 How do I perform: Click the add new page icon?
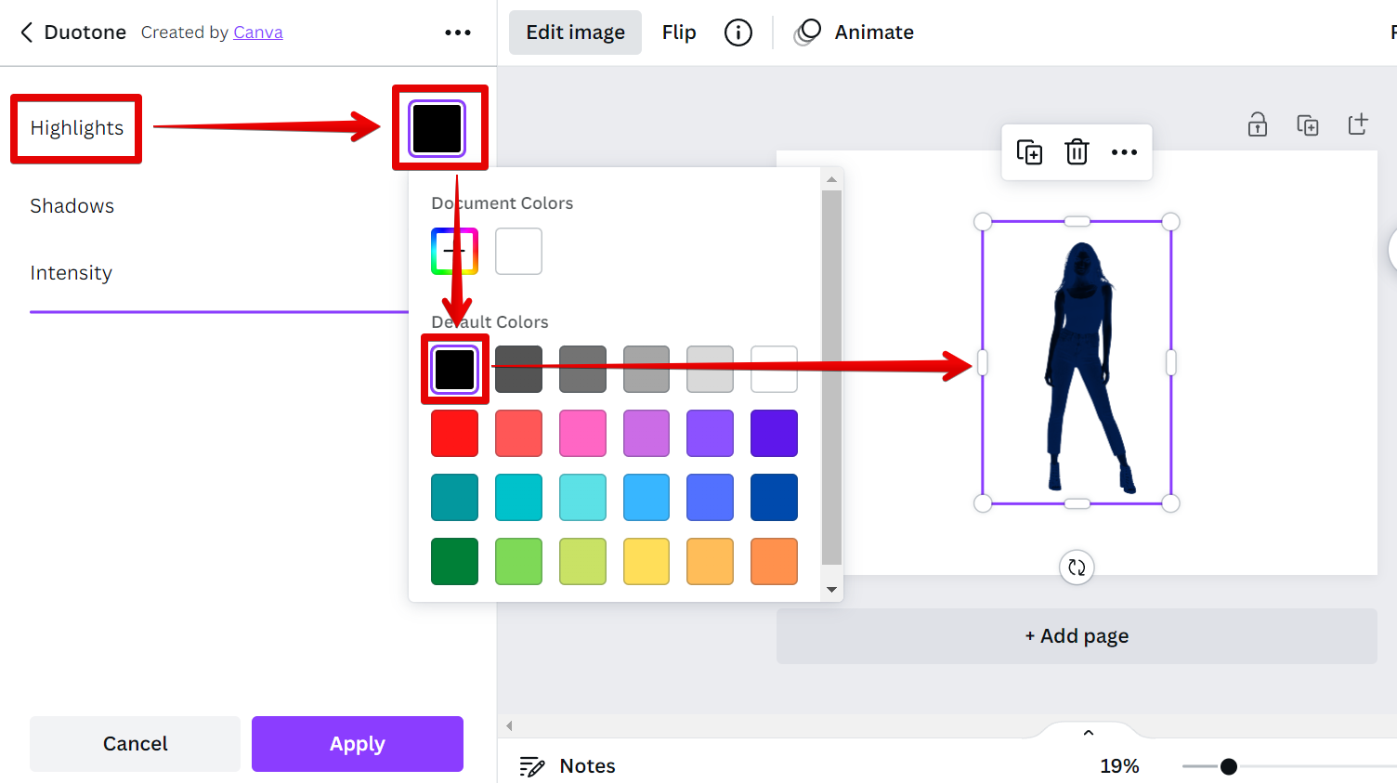tap(1357, 124)
